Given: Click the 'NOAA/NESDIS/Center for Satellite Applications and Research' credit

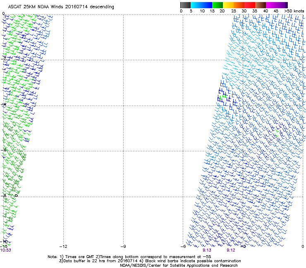Looking at the screenshot, I should (179, 266).
